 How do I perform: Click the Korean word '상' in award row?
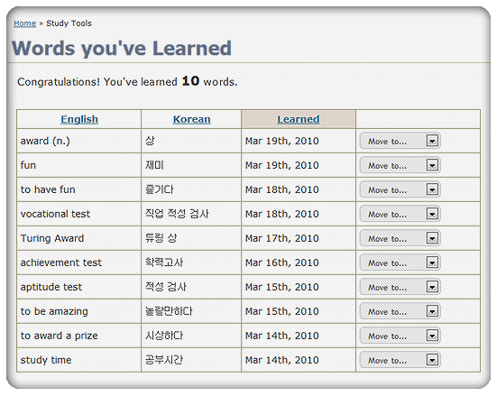point(150,141)
